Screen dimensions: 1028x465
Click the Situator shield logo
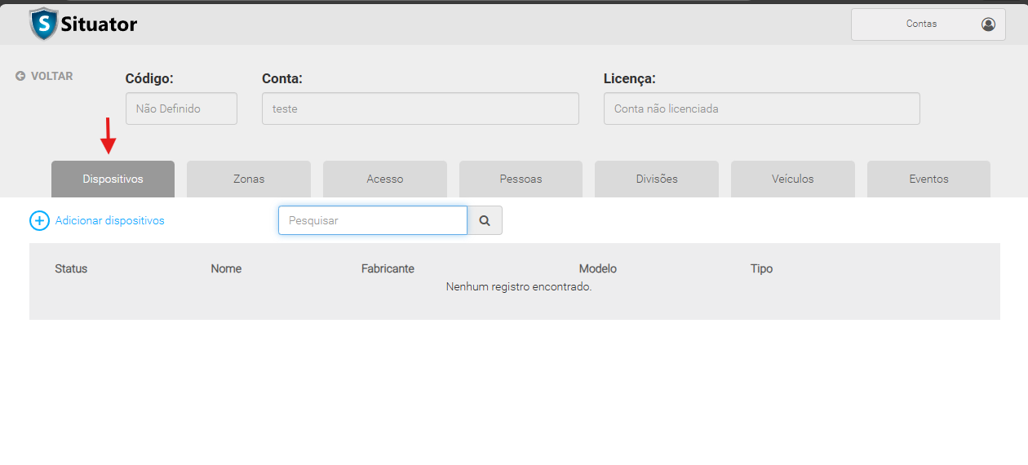(x=43, y=24)
